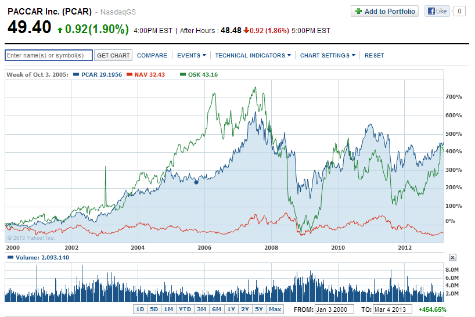Screen dimensions: 475x317
Task: Click the FROM date field
Action: [334, 309]
